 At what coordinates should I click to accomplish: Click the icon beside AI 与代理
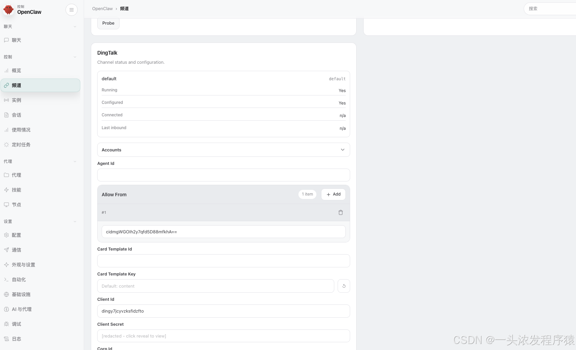click(x=6, y=309)
